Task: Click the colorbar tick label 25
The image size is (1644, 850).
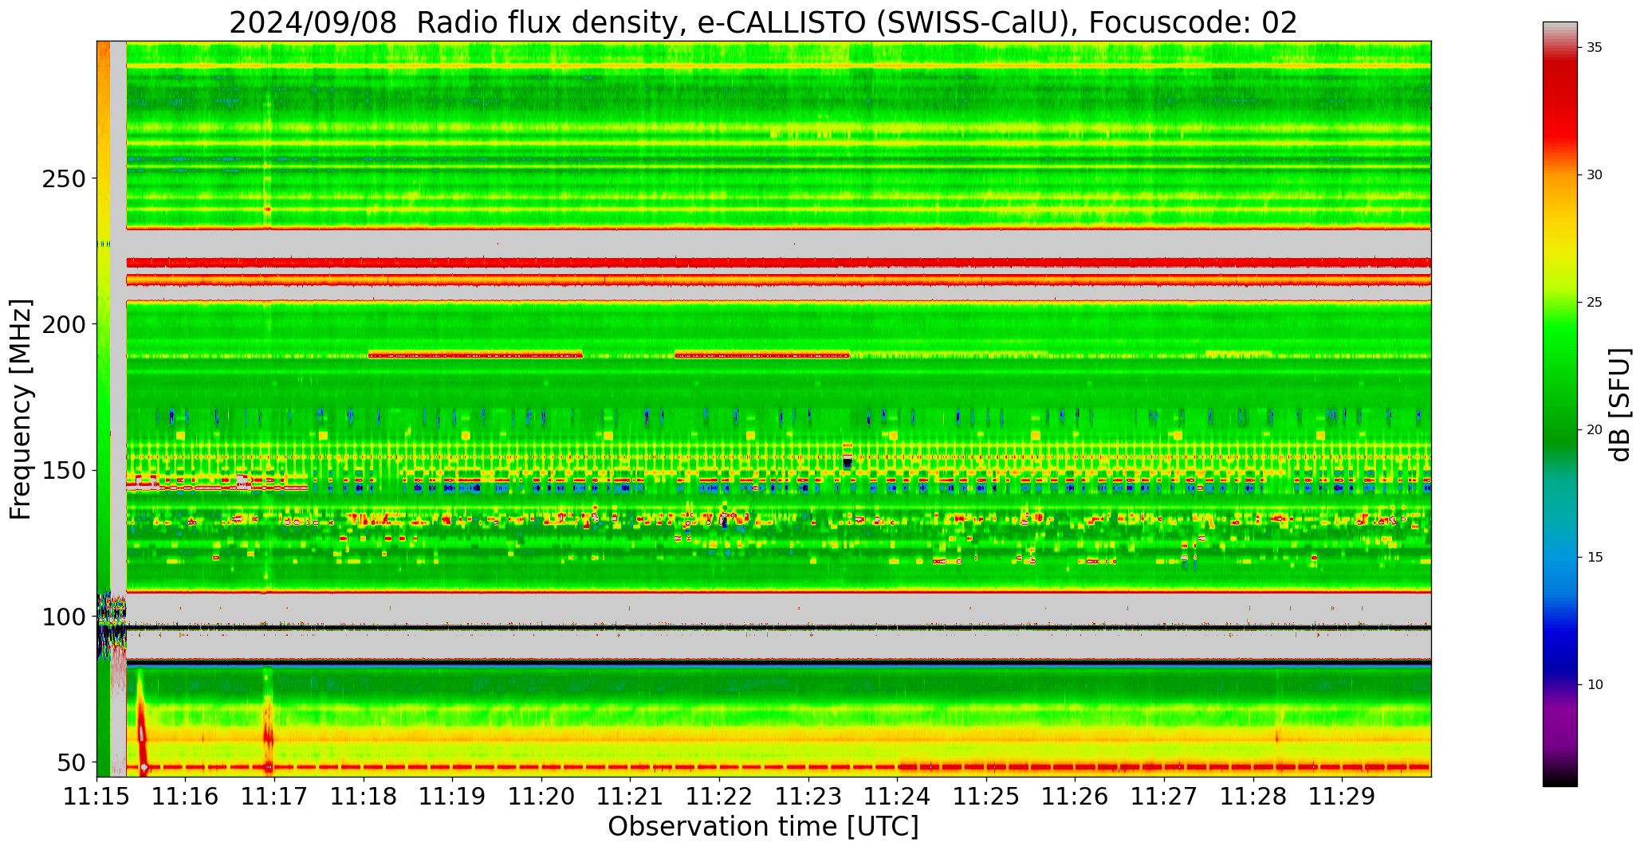Action: pos(1595,303)
